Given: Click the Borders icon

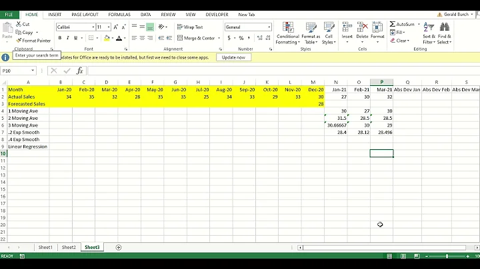Looking at the screenshot, I should [x=91, y=38].
